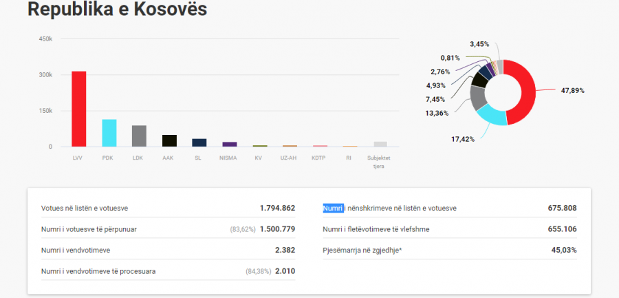The height and width of the screenshot is (298, 619).
Task: Click the value 675.808
Action: click(562, 208)
